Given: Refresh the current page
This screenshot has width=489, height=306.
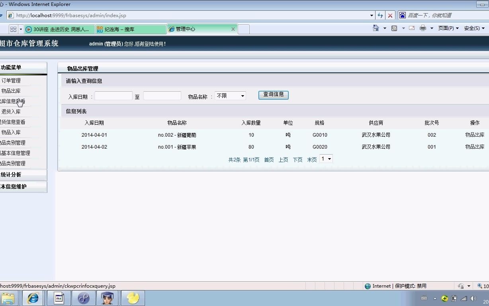Looking at the screenshot, I should coord(379,15).
